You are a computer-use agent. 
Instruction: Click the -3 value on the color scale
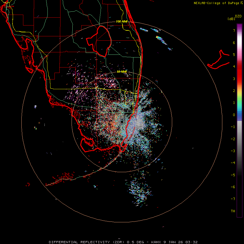click(x=233, y=151)
